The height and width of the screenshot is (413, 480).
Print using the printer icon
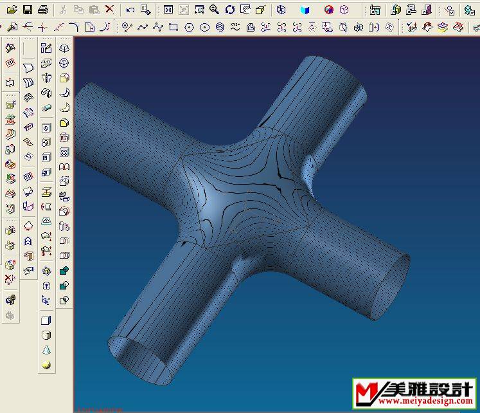click(43, 10)
